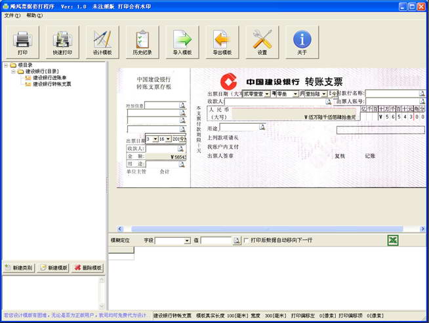Collapse the 建设银行[目录] tree node
This screenshot has height=323, width=429.
(x=13, y=71)
